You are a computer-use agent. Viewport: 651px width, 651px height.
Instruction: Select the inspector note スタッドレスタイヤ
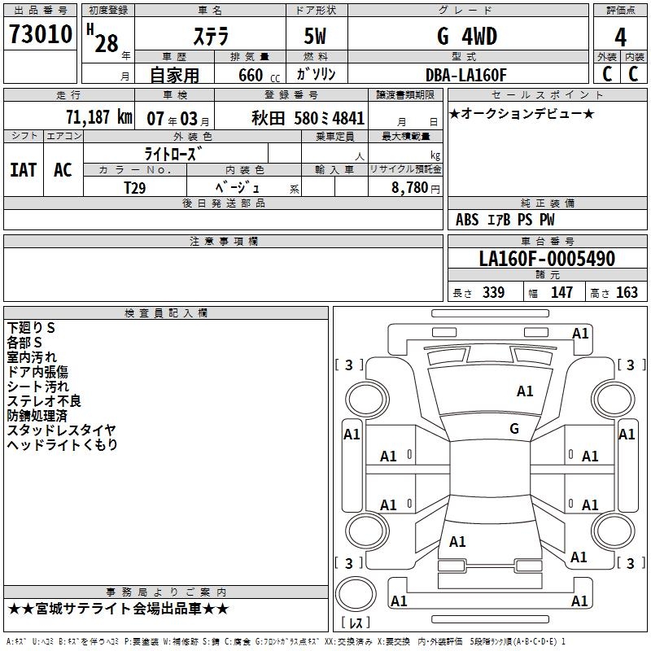pyautogui.click(x=62, y=430)
